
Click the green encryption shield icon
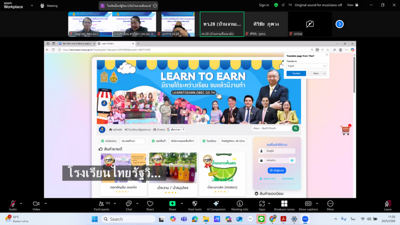[276, 5]
